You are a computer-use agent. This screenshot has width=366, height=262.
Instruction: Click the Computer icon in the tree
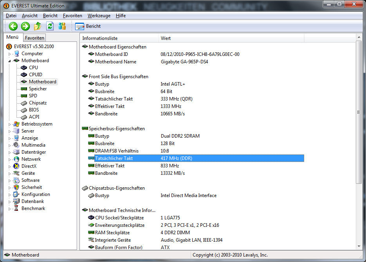pos(16,54)
